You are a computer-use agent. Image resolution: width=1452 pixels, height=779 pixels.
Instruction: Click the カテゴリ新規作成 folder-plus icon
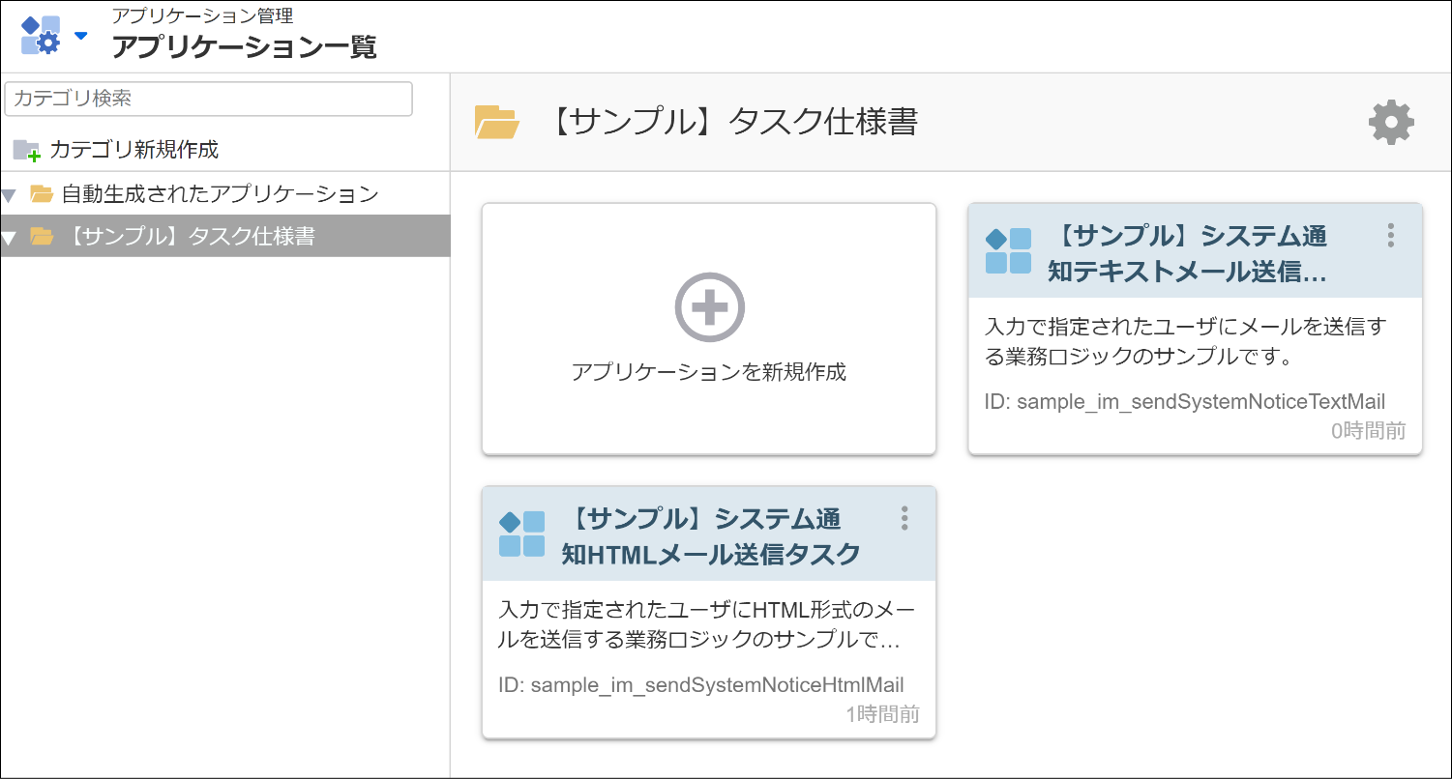pos(26,150)
